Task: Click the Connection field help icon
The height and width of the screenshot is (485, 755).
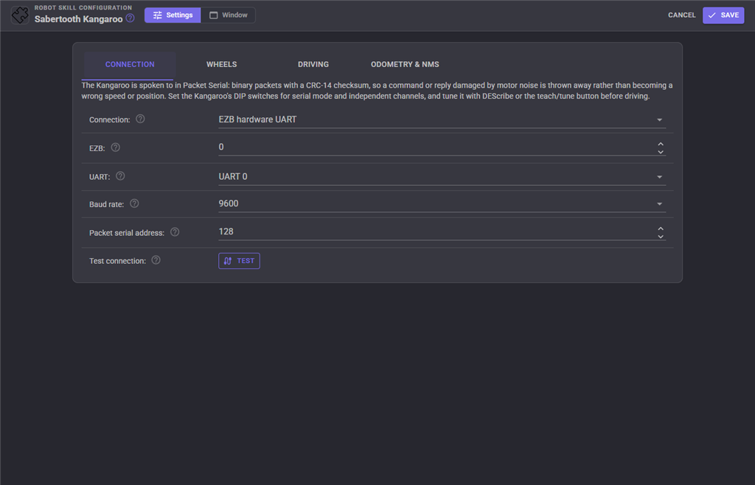Action: [x=140, y=119]
